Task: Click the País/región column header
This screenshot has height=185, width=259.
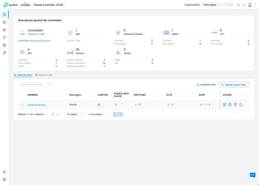Action: 75,95
